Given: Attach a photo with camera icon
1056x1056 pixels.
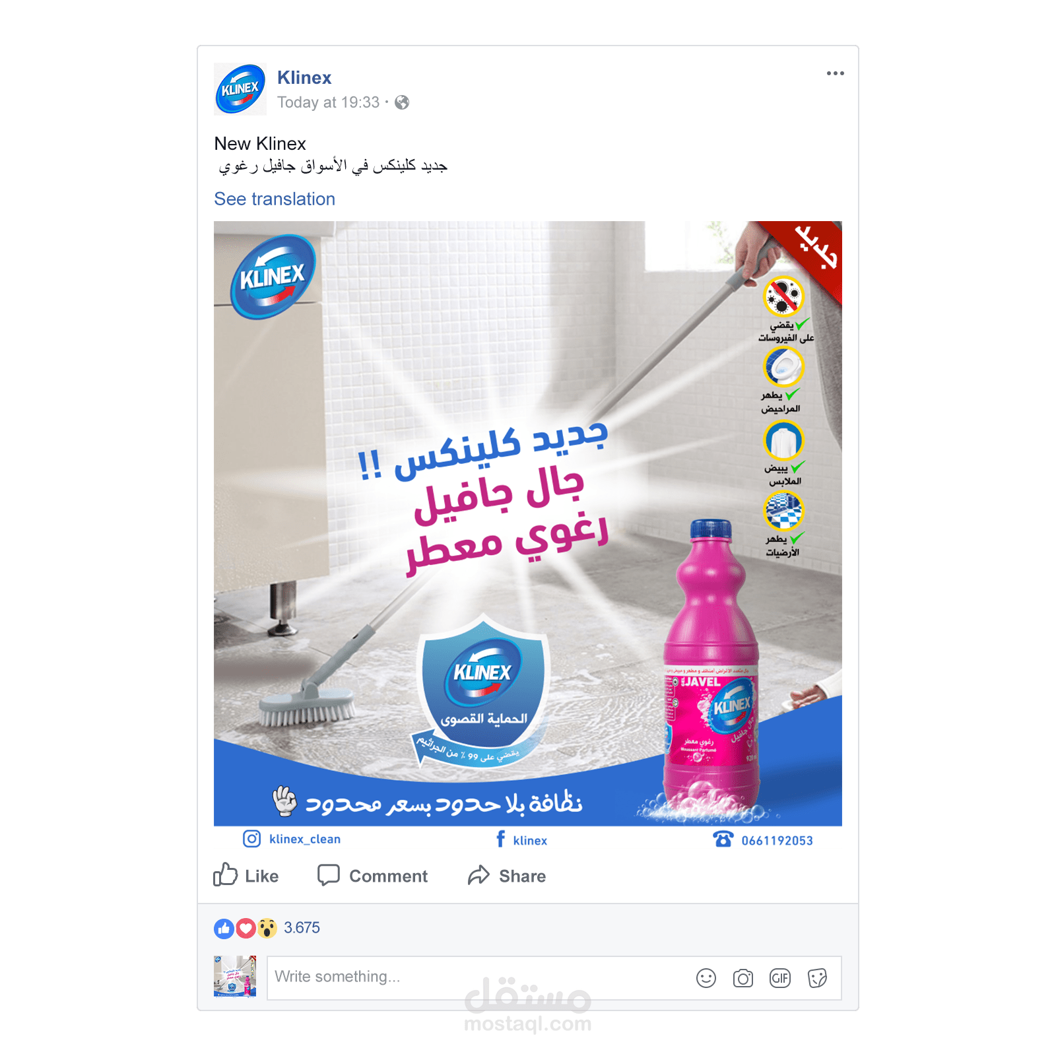Looking at the screenshot, I should point(743,978).
